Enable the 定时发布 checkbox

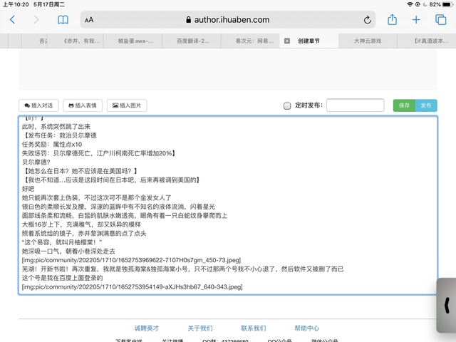[x=287, y=105]
